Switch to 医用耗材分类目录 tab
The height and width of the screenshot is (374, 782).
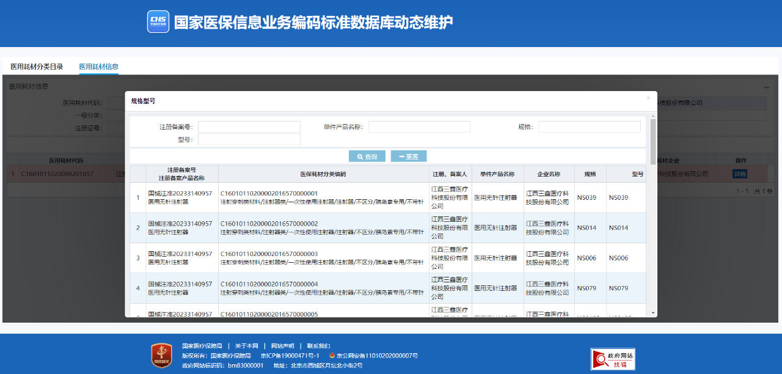[x=37, y=67]
